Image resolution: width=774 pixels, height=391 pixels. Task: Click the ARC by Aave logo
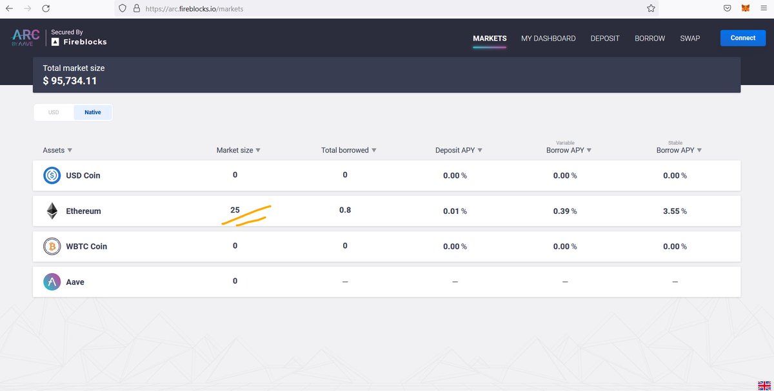[x=26, y=38]
